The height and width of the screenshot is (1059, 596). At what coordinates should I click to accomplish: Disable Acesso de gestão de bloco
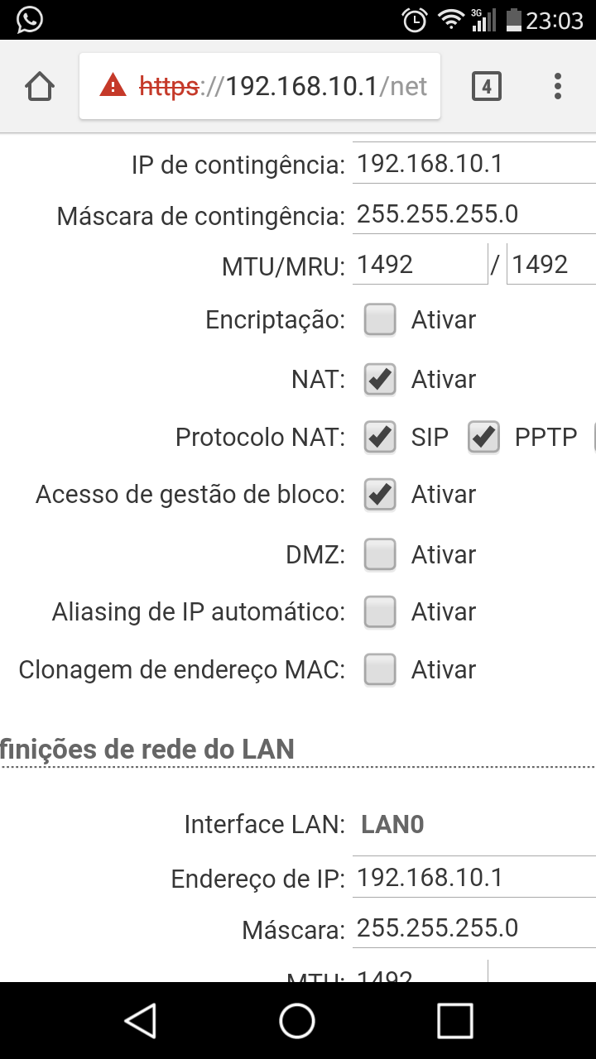click(380, 495)
